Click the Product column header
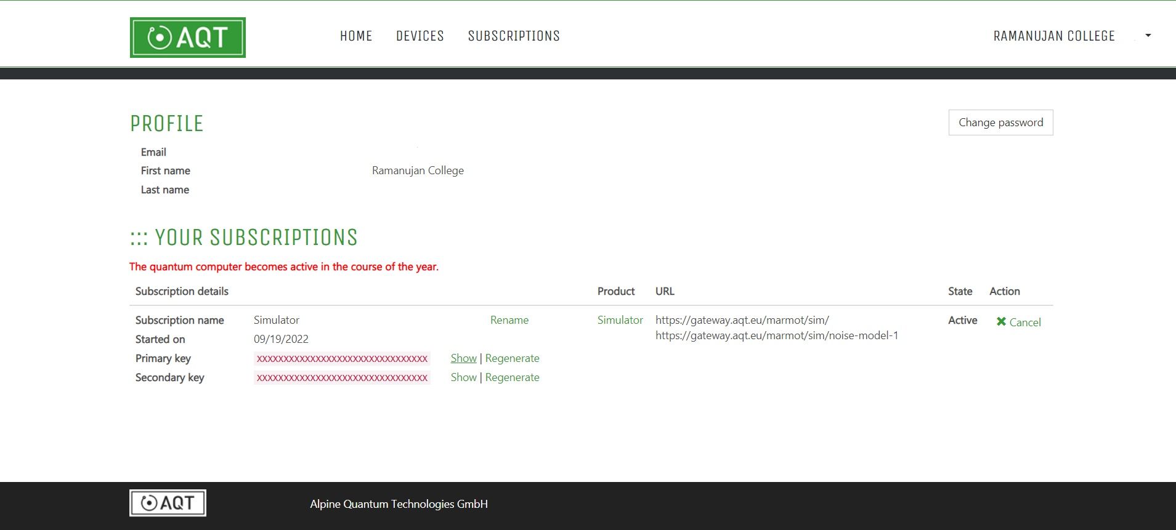1176x530 pixels. (x=615, y=291)
